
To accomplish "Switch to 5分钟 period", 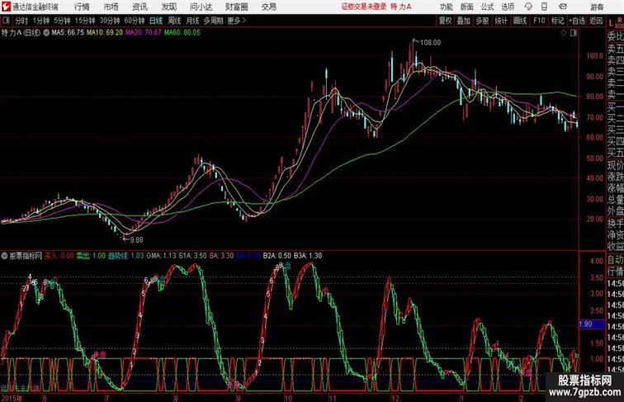I will tap(62, 21).
